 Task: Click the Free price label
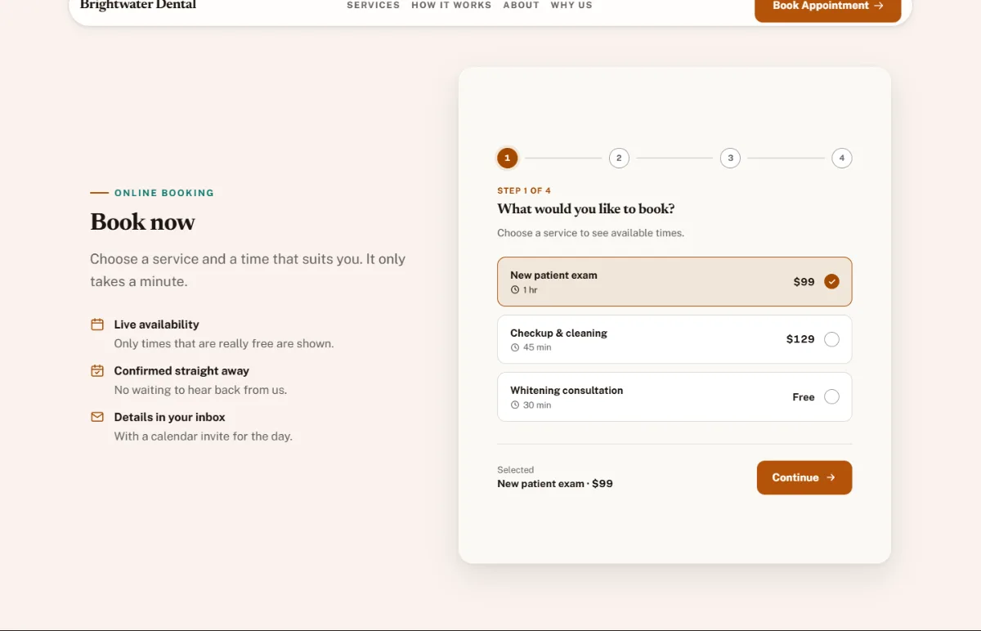pyautogui.click(x=804, y=397)
